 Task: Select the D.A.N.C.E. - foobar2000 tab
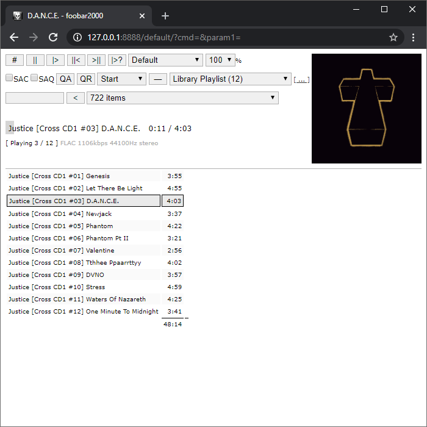tap(79, 16)
